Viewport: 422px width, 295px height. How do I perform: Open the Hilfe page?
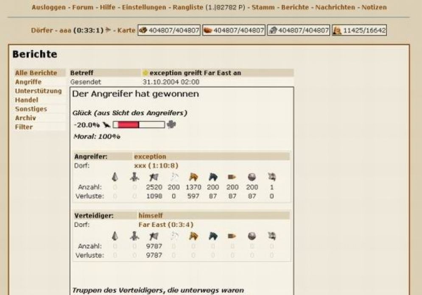(108, 7)
